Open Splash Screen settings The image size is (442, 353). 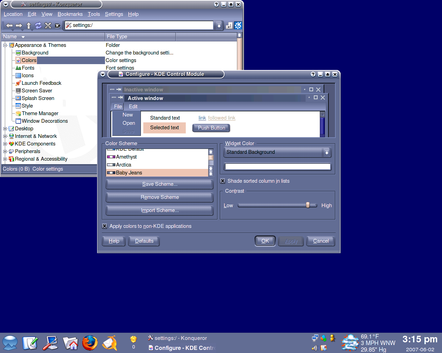click(x=38, y=98)
